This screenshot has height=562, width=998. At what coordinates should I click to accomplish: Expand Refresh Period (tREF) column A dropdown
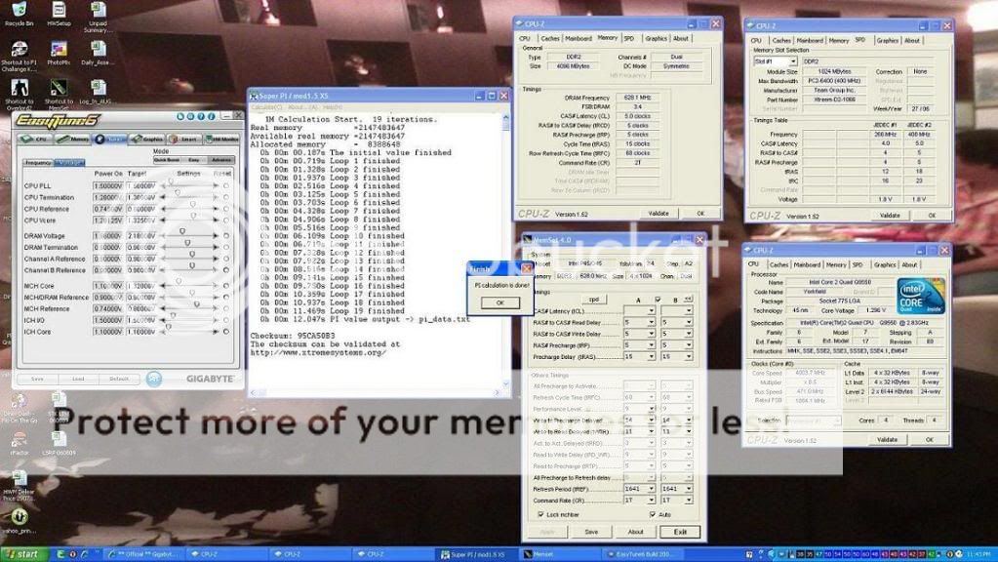coord(651,489)
